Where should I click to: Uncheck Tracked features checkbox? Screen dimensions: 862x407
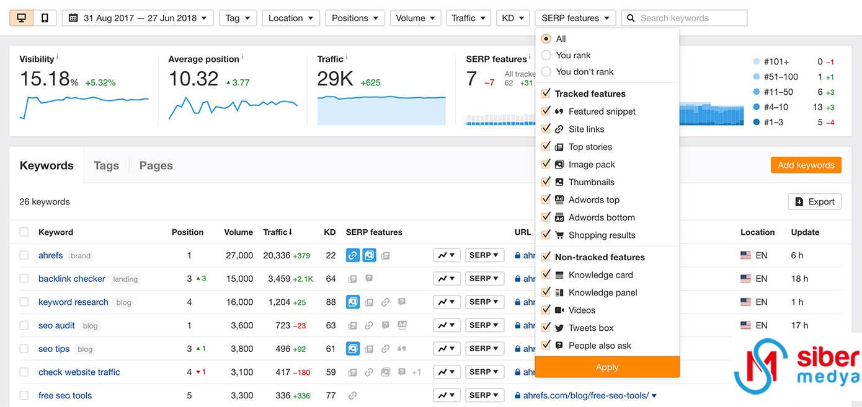click(x=546, y=94)
